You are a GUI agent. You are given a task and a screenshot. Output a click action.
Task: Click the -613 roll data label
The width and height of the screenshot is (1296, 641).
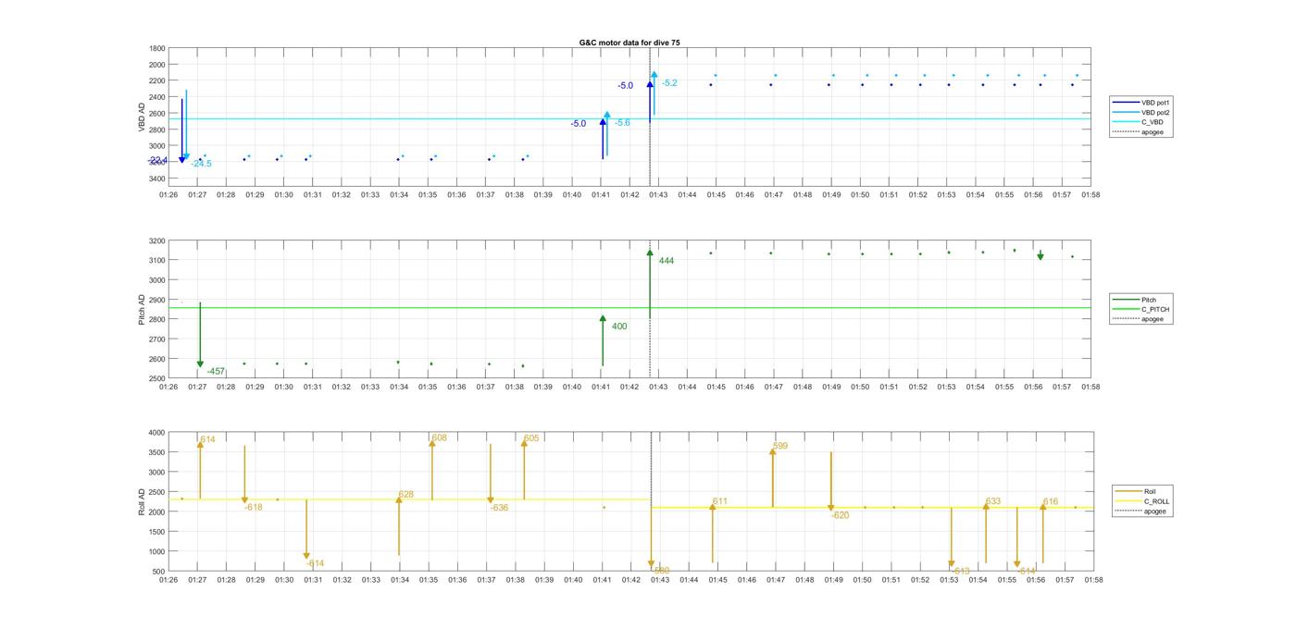pyautogui.click(x=961, y=571)
